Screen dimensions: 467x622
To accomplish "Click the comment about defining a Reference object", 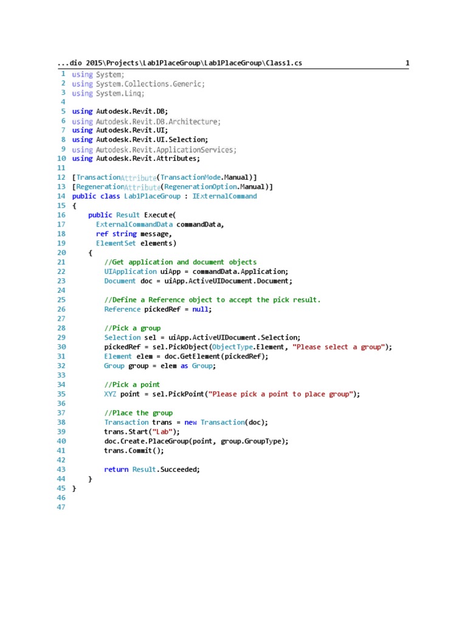I will (212, 300).
